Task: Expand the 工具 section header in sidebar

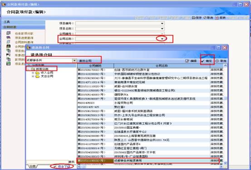Action: click(x=23, y=22)
